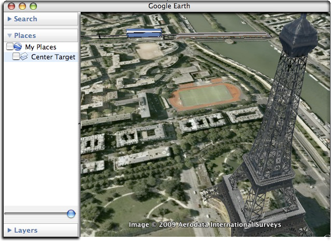
Task: Enable the My Places checkbox
Action: click(10, 46)
